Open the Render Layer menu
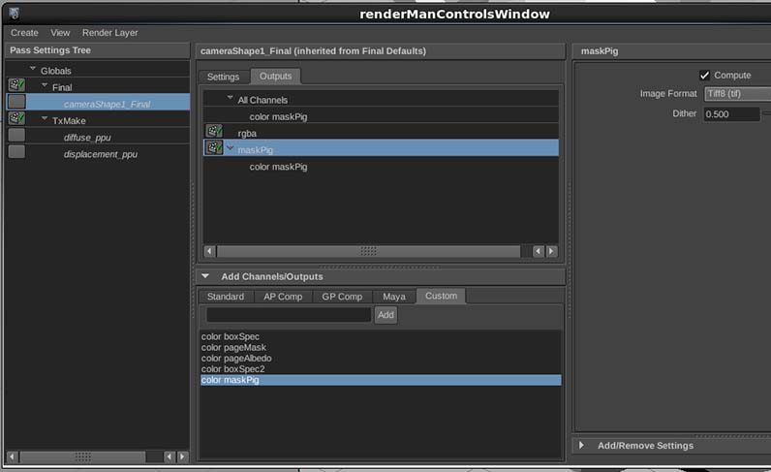 coord(110,33)
